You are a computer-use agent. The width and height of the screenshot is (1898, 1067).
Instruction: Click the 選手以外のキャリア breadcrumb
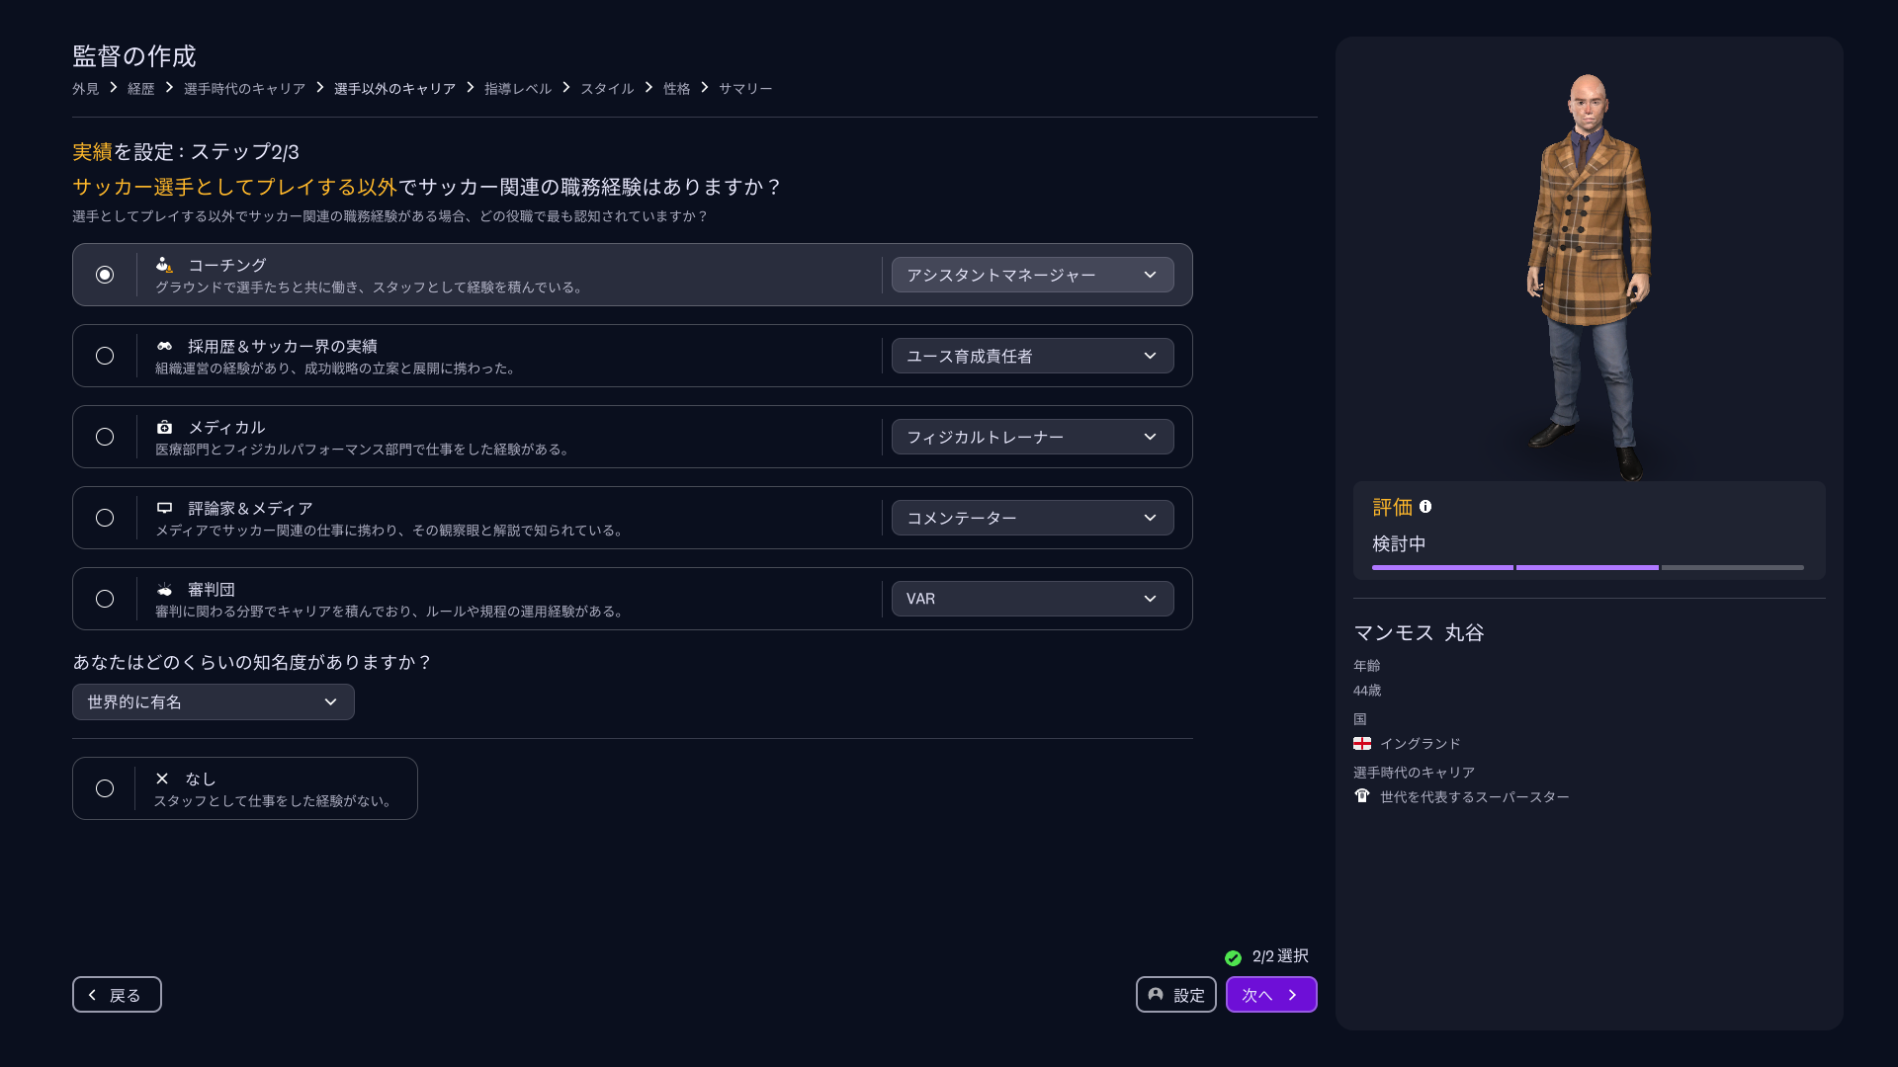[x=394, y=89]
